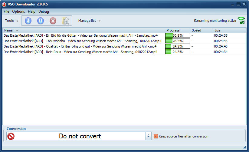Uncheck Keep source files after conversion
249x152 pixels.
(156, 136)
